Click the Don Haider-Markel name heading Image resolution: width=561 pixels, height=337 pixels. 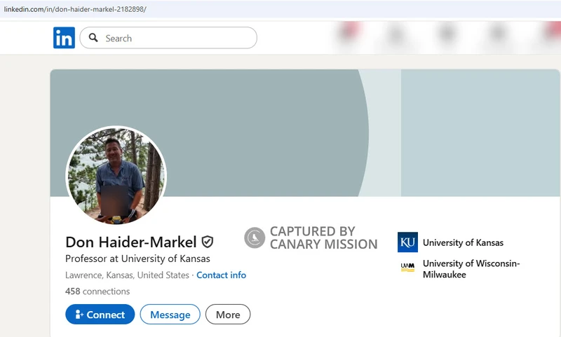click(130, 242)
